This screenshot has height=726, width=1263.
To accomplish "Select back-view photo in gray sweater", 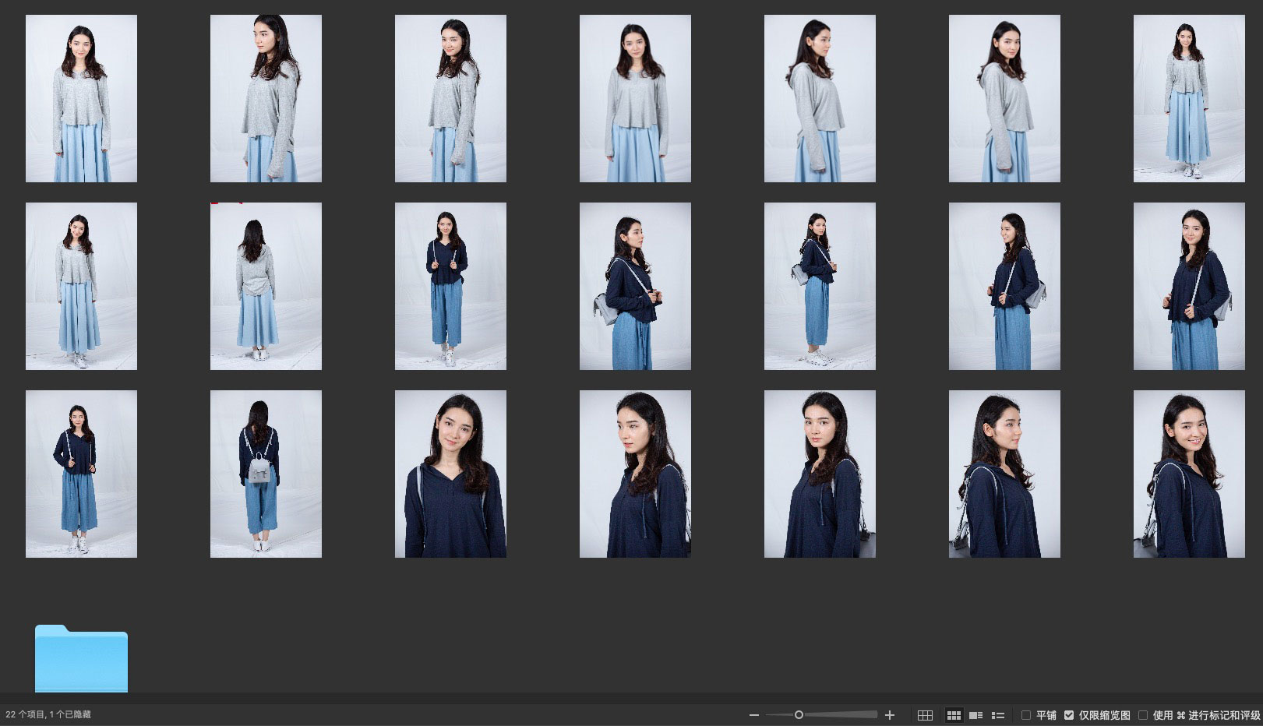I will pos(266,286).
